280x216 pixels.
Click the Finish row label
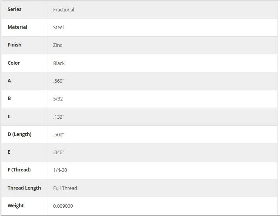point(15,45)
